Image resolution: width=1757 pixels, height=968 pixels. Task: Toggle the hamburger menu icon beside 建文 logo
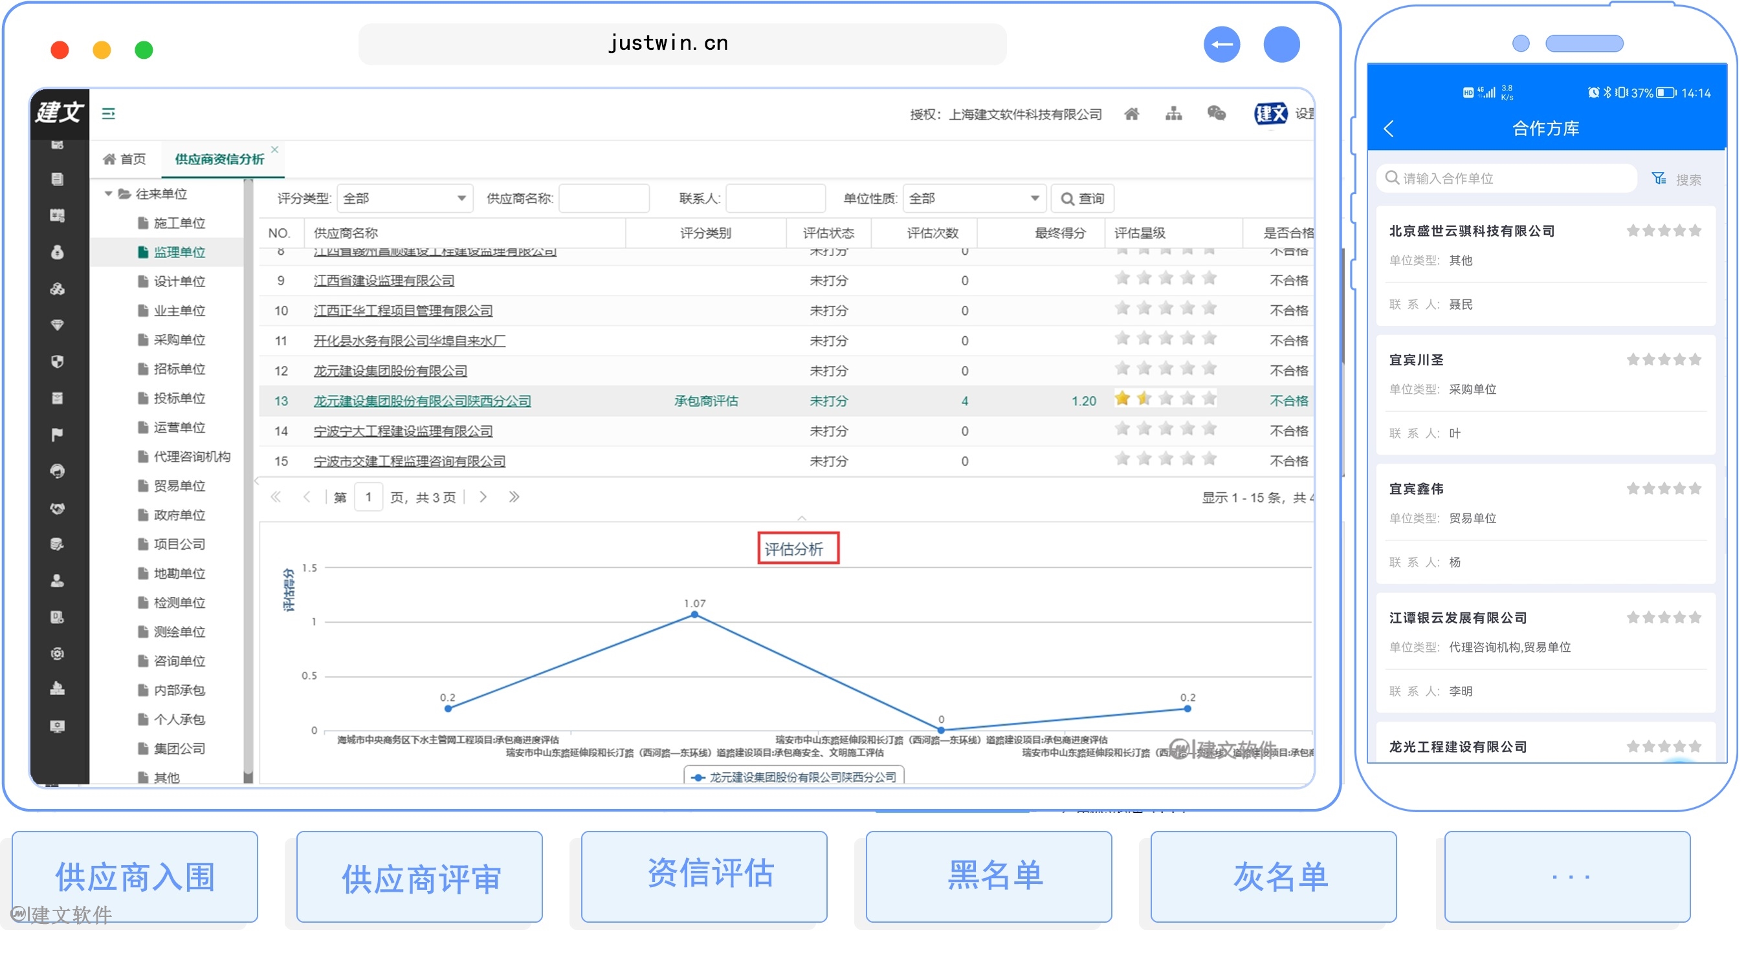tap(109, 113)
